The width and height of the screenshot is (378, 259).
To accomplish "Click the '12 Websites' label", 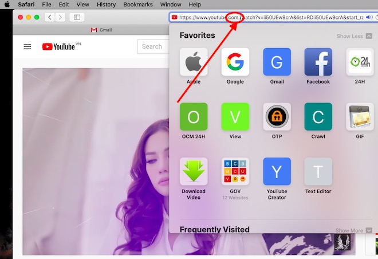I will tap(235, 198).
